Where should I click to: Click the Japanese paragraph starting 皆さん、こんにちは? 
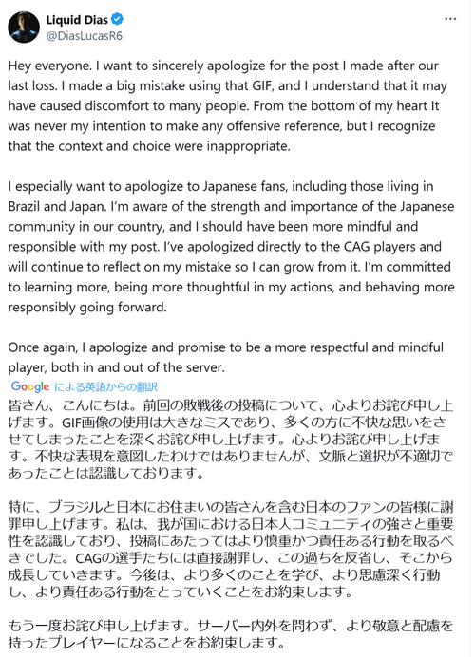(x=231, y=440)
